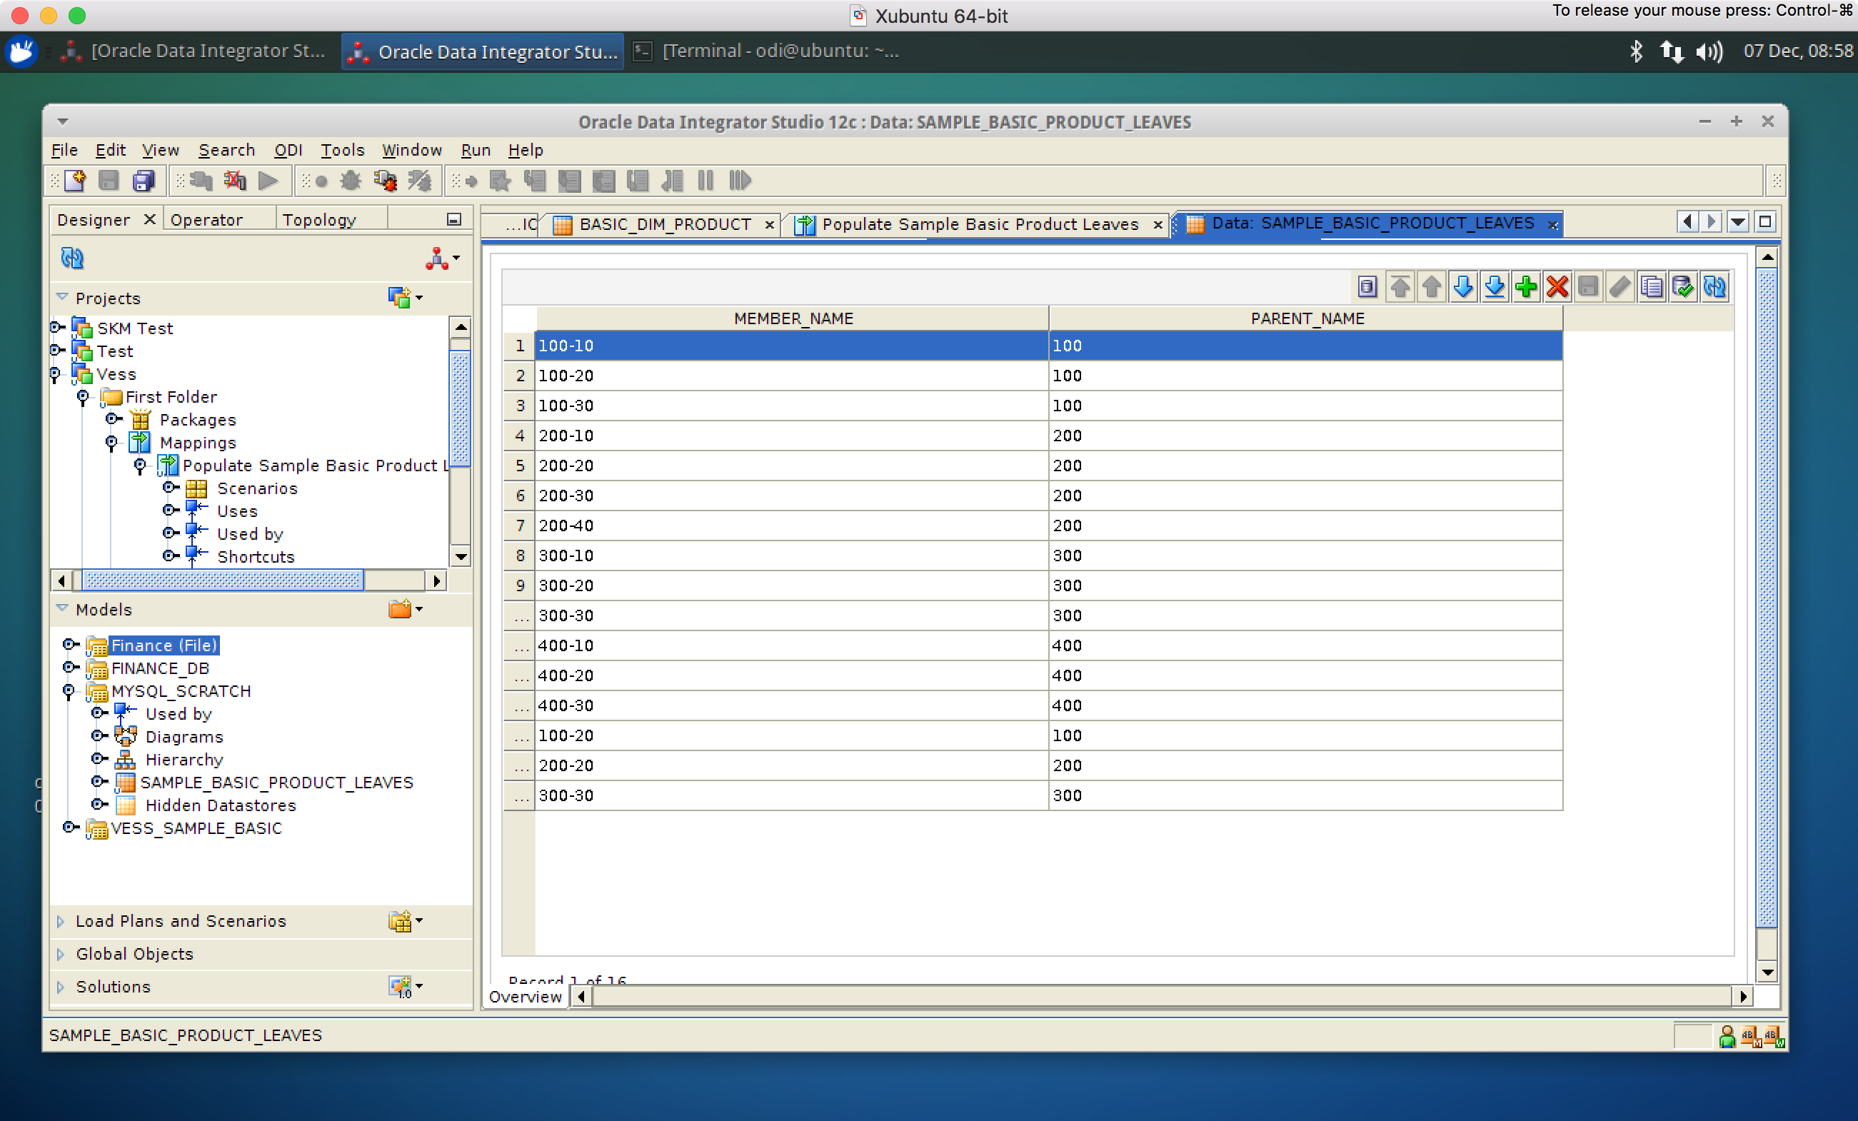The image size is (1858, 1121).
Task: Click the Refresh data icon in grid toolbar
Action: (x=1714, y=287)
